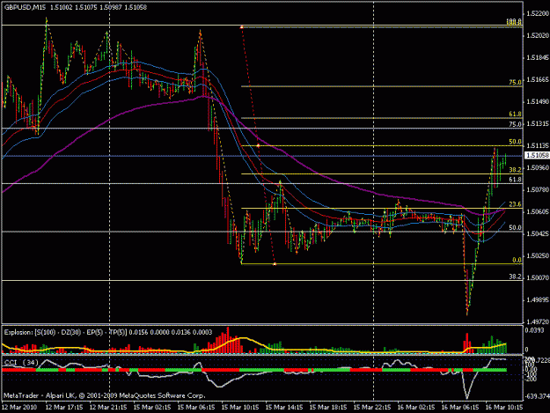The height and width of the screenshot is (413, 550).
Task: Click the 1.50605 price scale value
Action: (537, 211)
